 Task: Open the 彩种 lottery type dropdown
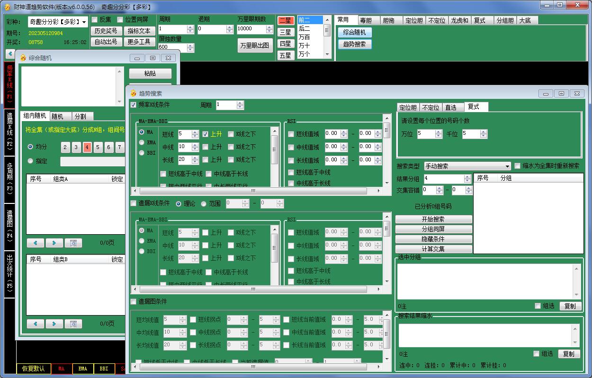coord(84,22)
